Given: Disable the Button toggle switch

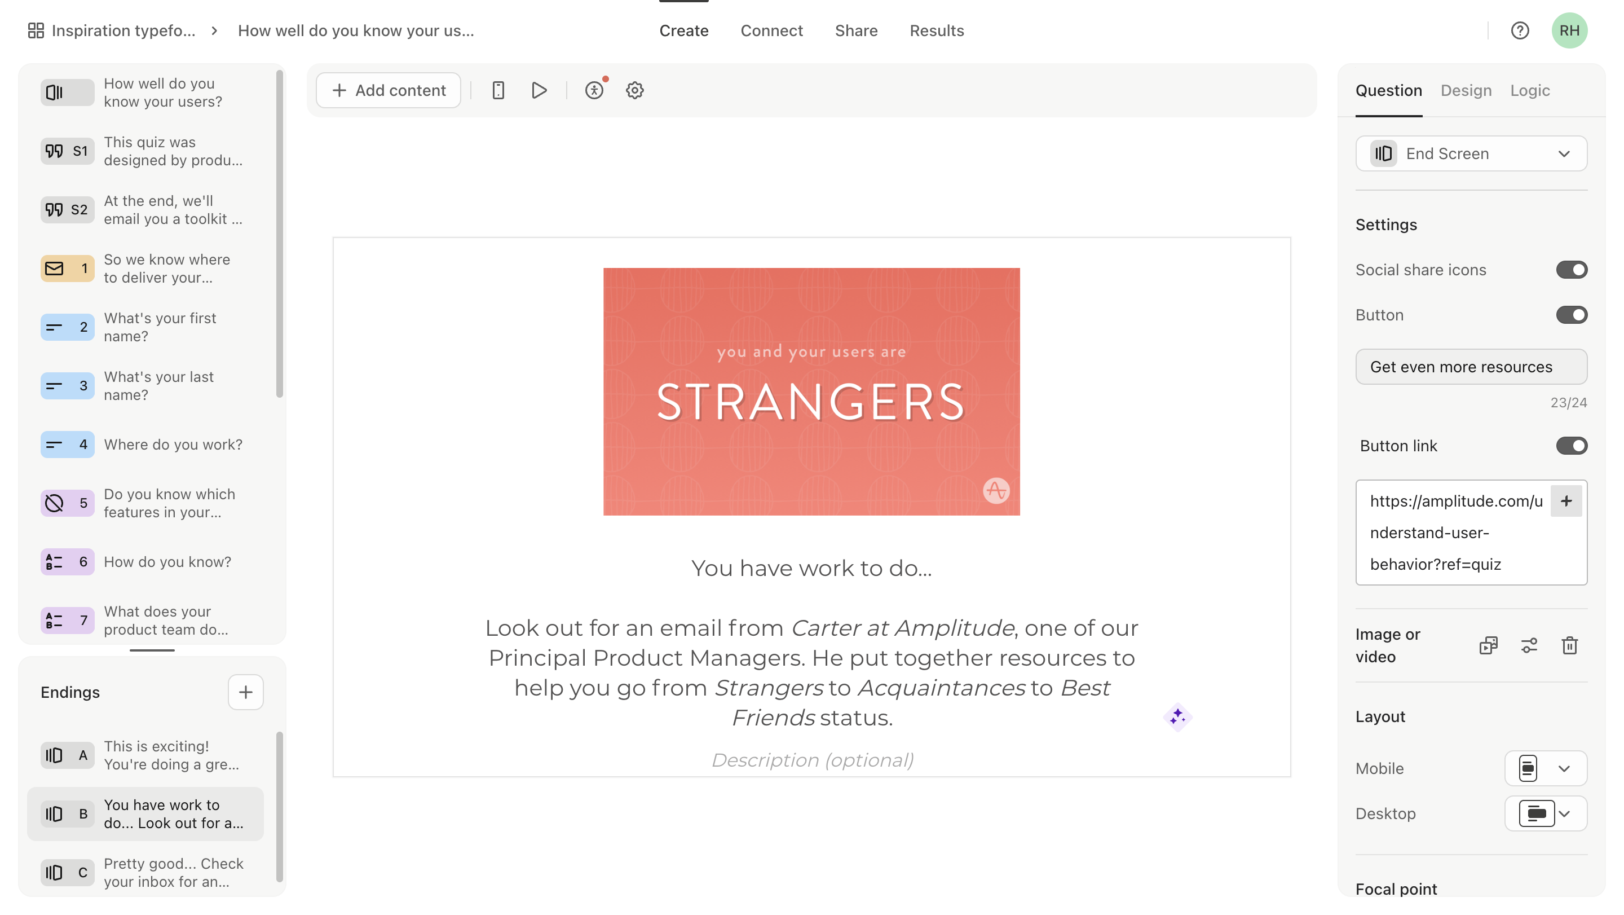Looking at the screenshot, I should coord(1572,315).
